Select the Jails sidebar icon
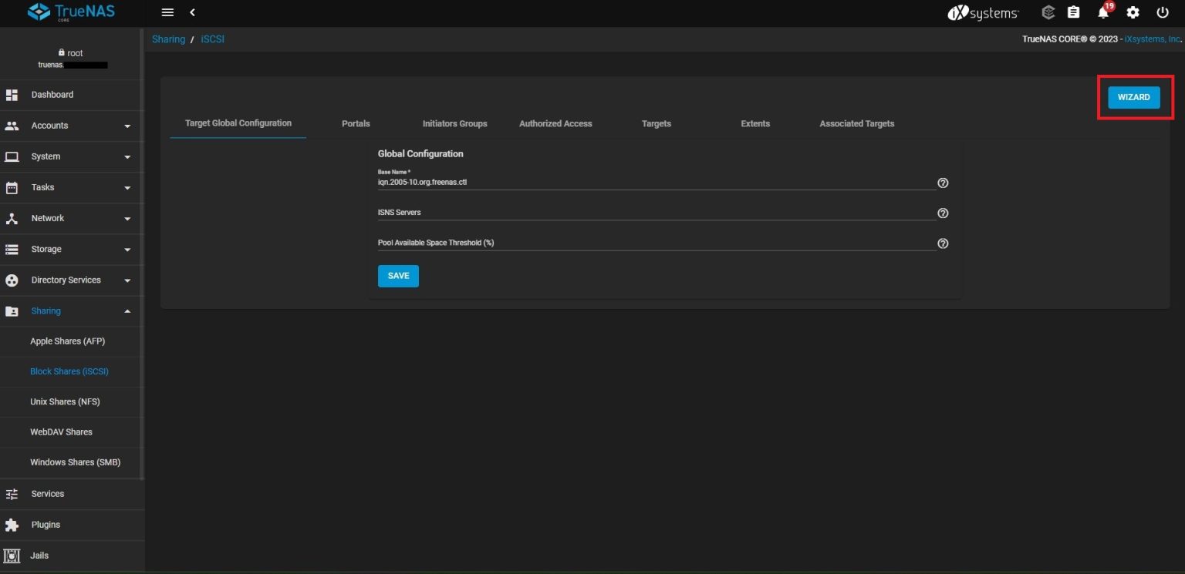 pos(12,555)
